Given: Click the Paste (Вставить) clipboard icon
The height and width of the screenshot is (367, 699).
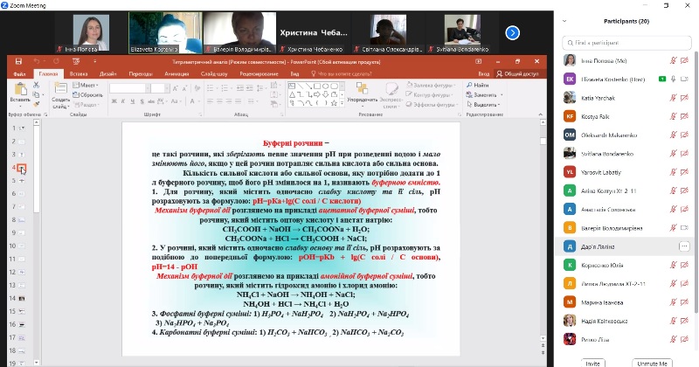Looking at the screenshot, I should [x=19, y=92].
